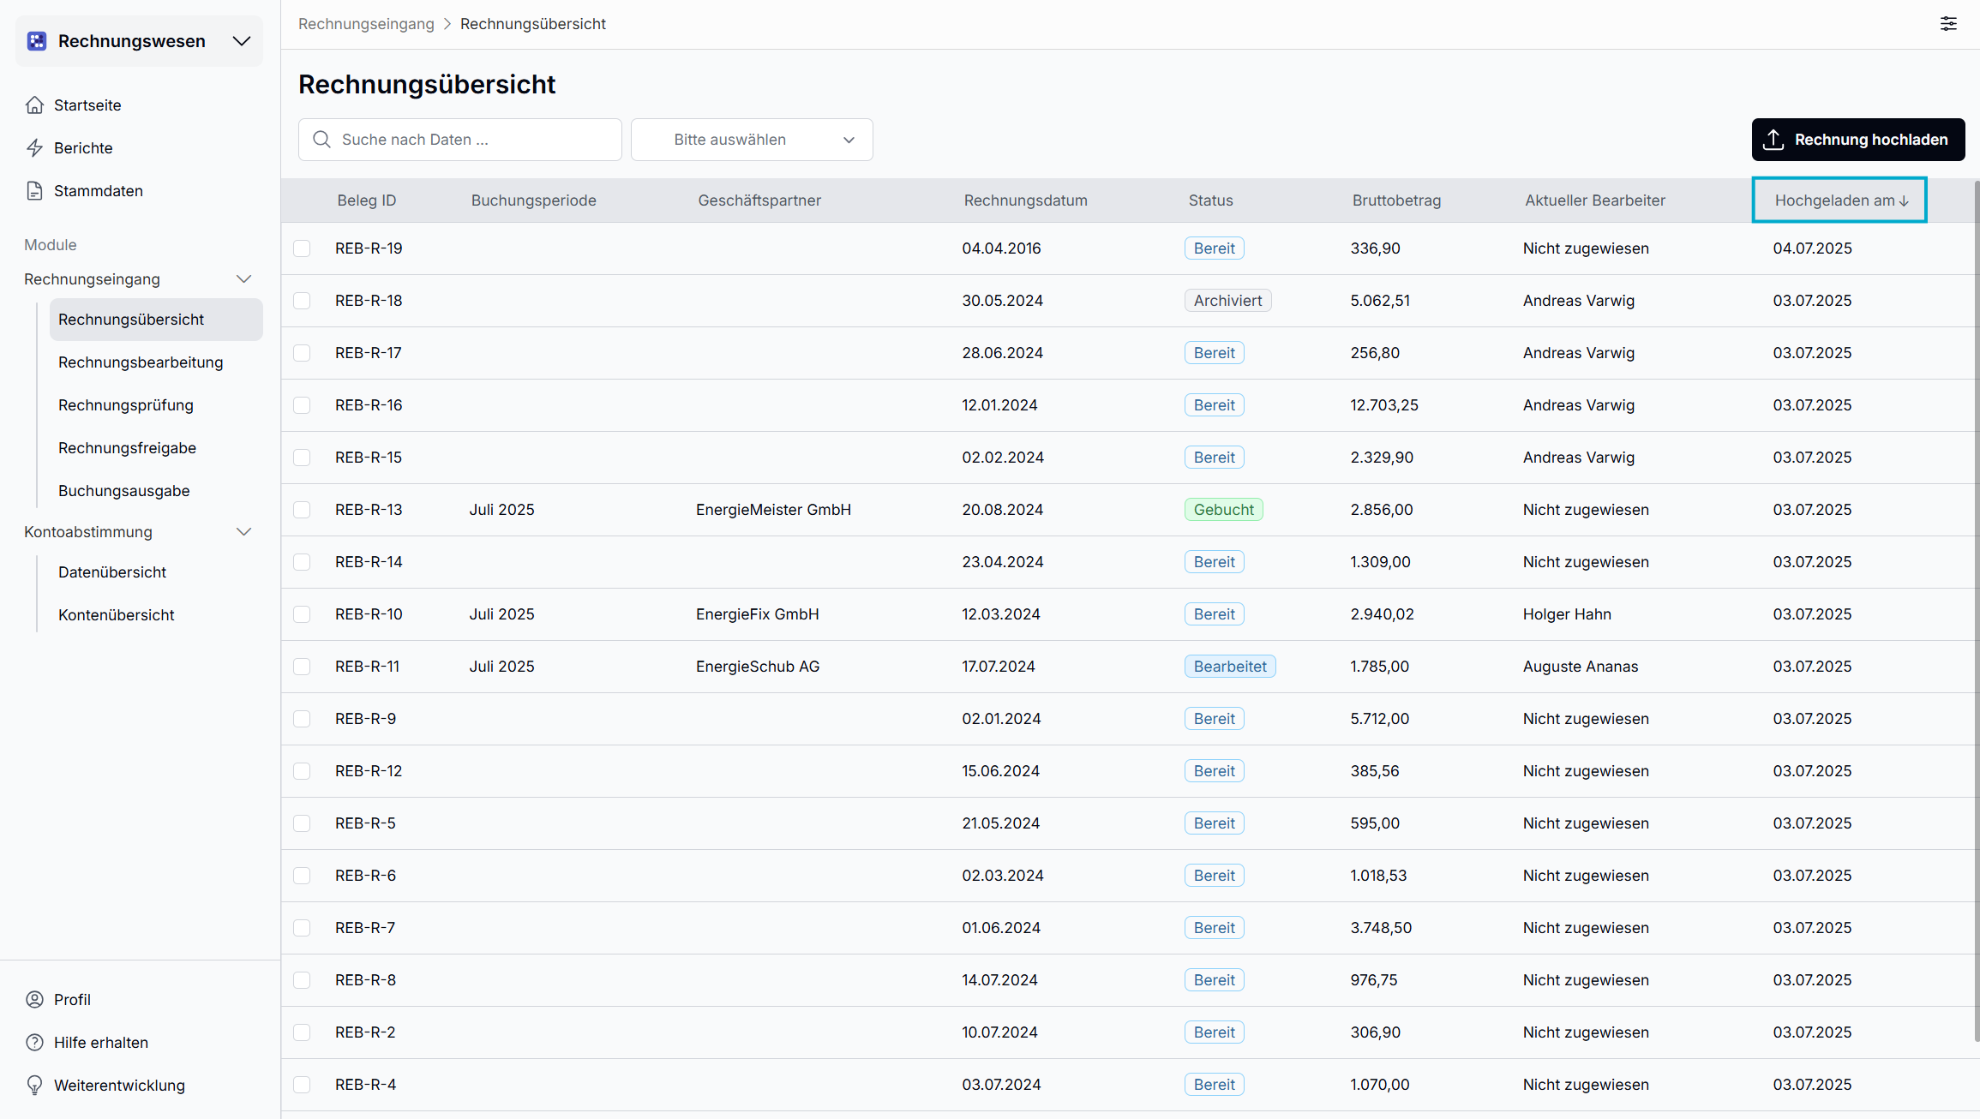The width and height of the screenshot is (1980, 1119).
Task: Click the Gebucht status badge
Action: coord(1224,510)
